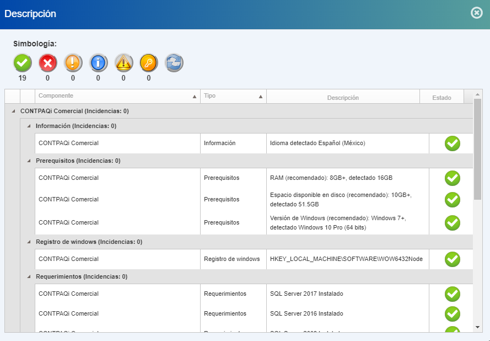Click status check for Idioma detectado row
Image resolution: width=490 pixels, height=341 pixels.
(452, 143)
